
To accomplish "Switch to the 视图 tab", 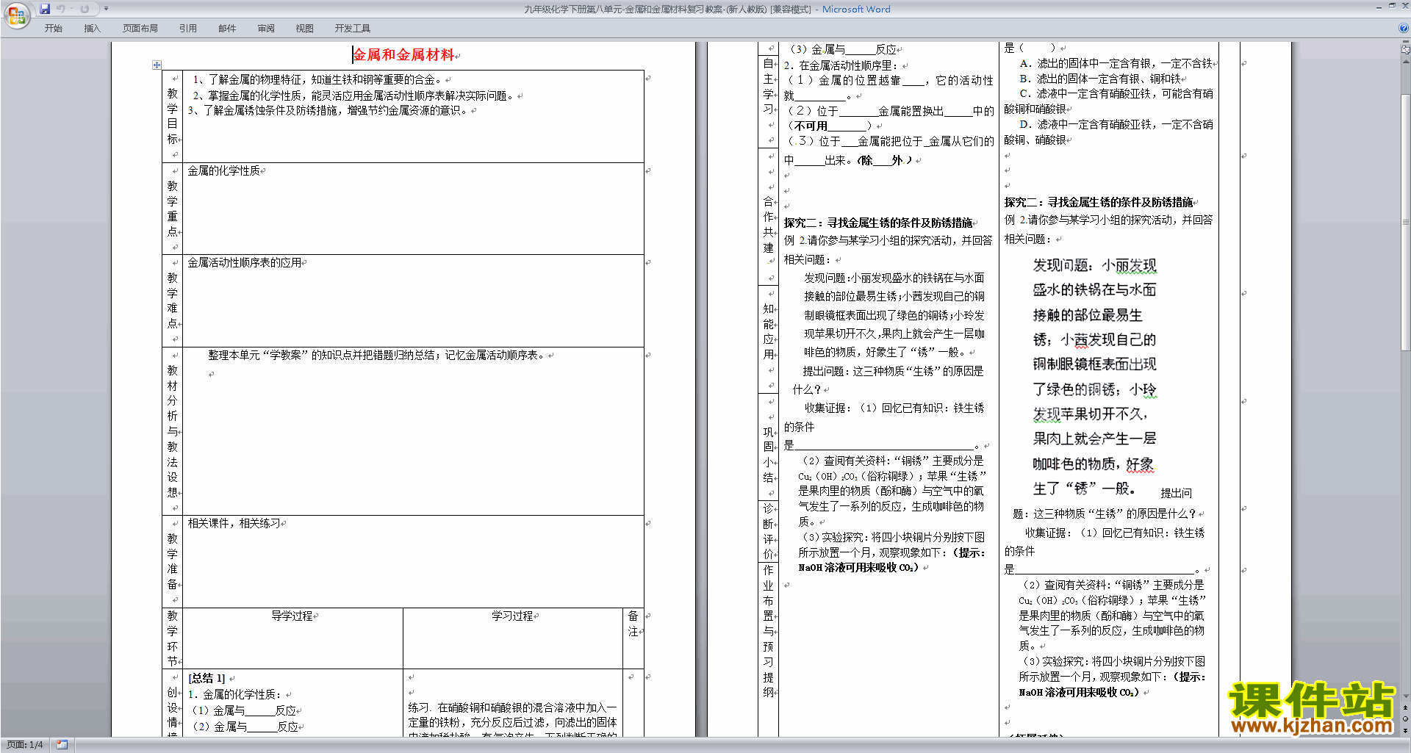I will (304, 28).
